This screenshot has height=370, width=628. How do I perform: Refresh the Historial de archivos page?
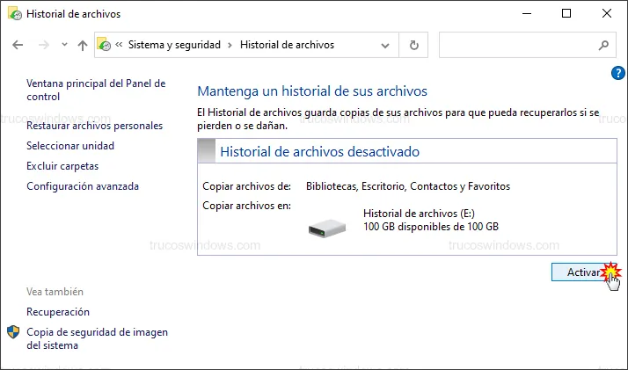click(x=413, y=45)
